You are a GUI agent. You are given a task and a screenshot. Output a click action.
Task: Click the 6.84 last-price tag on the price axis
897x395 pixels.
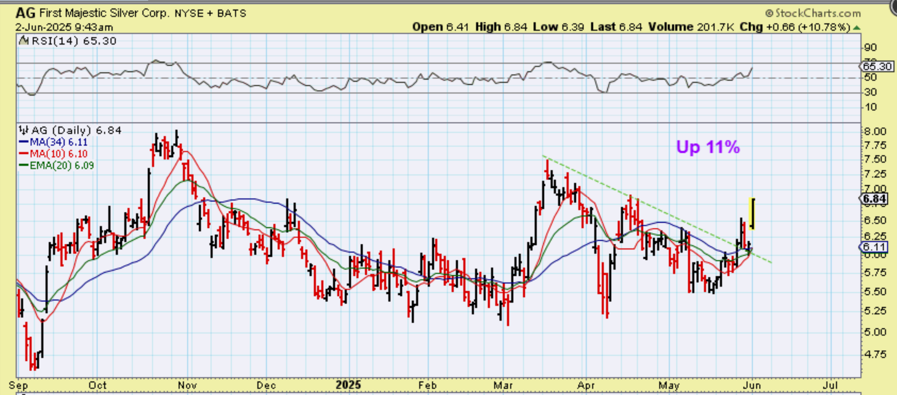(874, 199)
